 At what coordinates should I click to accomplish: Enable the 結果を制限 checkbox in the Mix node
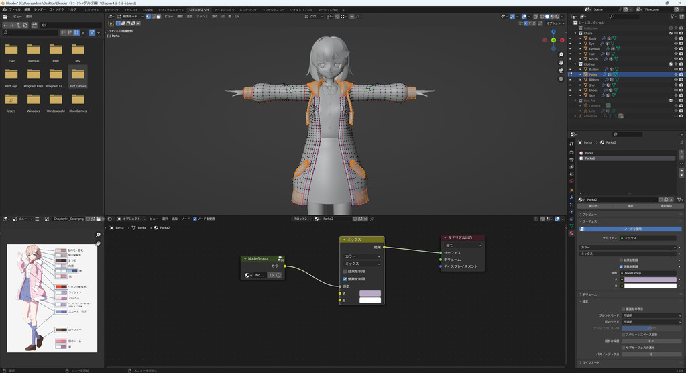point(345,272)
